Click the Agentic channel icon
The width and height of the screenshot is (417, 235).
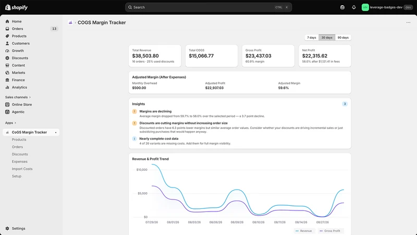tap(7, 112)
